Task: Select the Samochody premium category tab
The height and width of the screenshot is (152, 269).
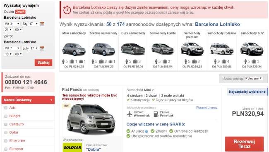Action: tap(192, 50)
